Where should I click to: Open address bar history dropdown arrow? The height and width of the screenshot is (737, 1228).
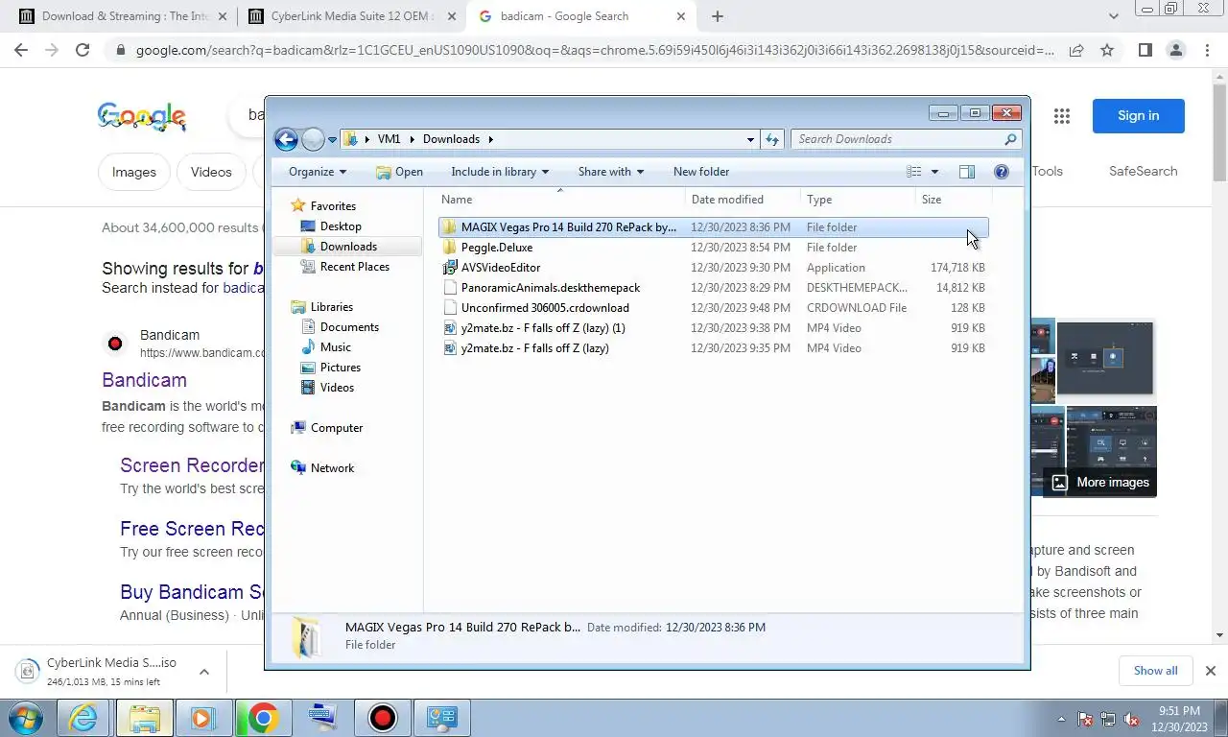[x=750, y=139]
